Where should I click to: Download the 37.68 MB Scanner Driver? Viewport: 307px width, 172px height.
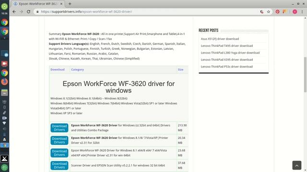59,165
